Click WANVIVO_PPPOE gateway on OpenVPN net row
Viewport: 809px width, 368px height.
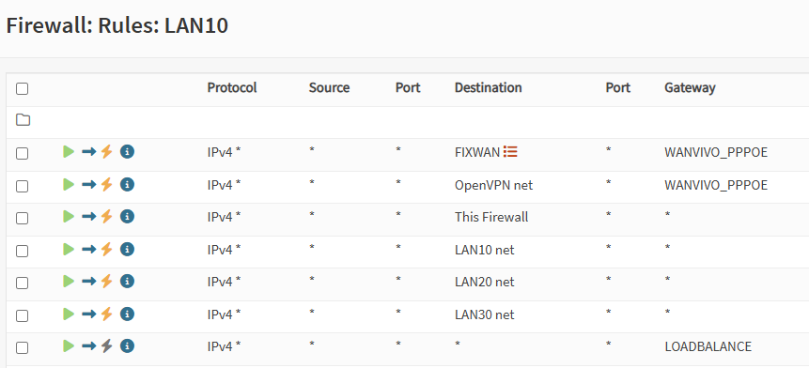point(716,185)
